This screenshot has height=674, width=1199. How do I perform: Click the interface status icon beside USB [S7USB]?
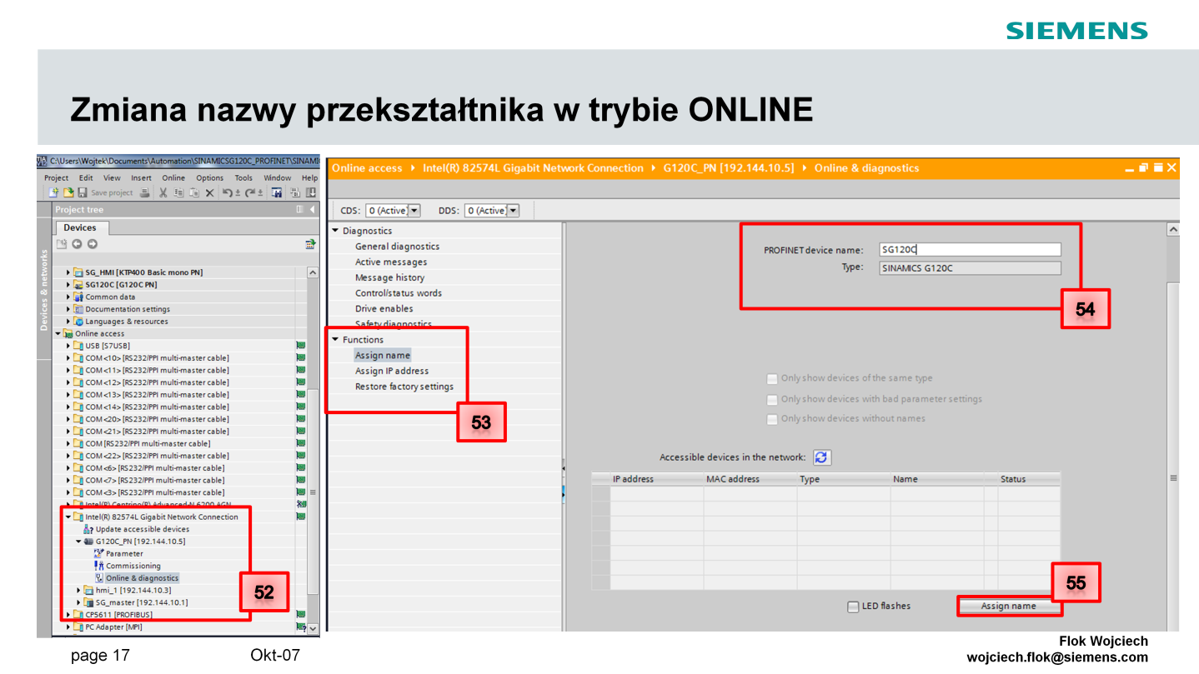(x=301, y=346)
